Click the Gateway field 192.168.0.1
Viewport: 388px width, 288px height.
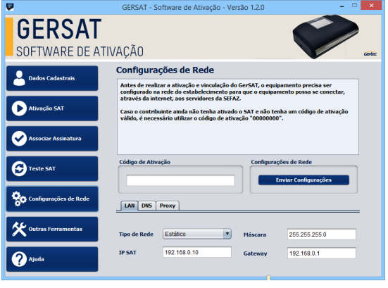322,253
